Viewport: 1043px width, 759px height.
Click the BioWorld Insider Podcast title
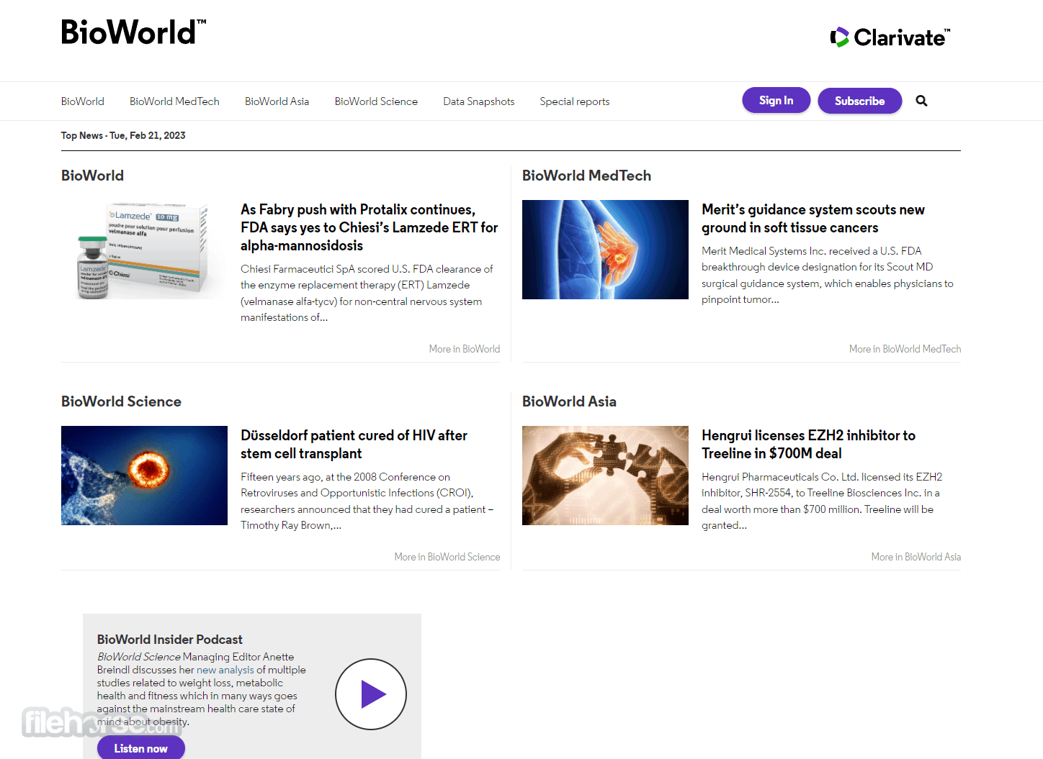click(170, 640)
